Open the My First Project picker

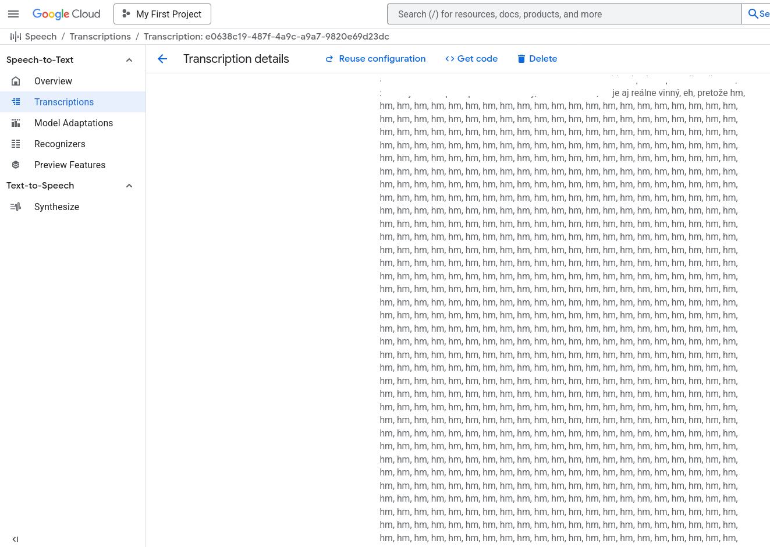162,14
